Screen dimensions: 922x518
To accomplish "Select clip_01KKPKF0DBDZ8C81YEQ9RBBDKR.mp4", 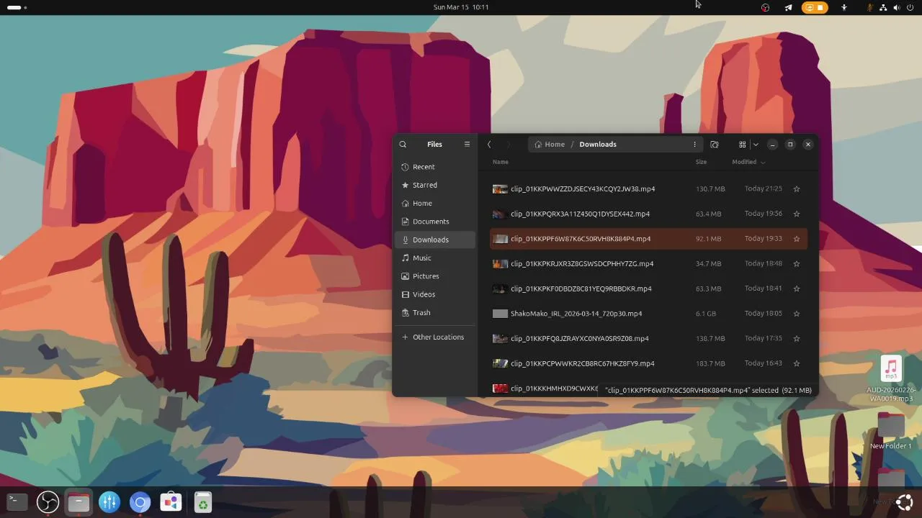I will click(648, 288).
